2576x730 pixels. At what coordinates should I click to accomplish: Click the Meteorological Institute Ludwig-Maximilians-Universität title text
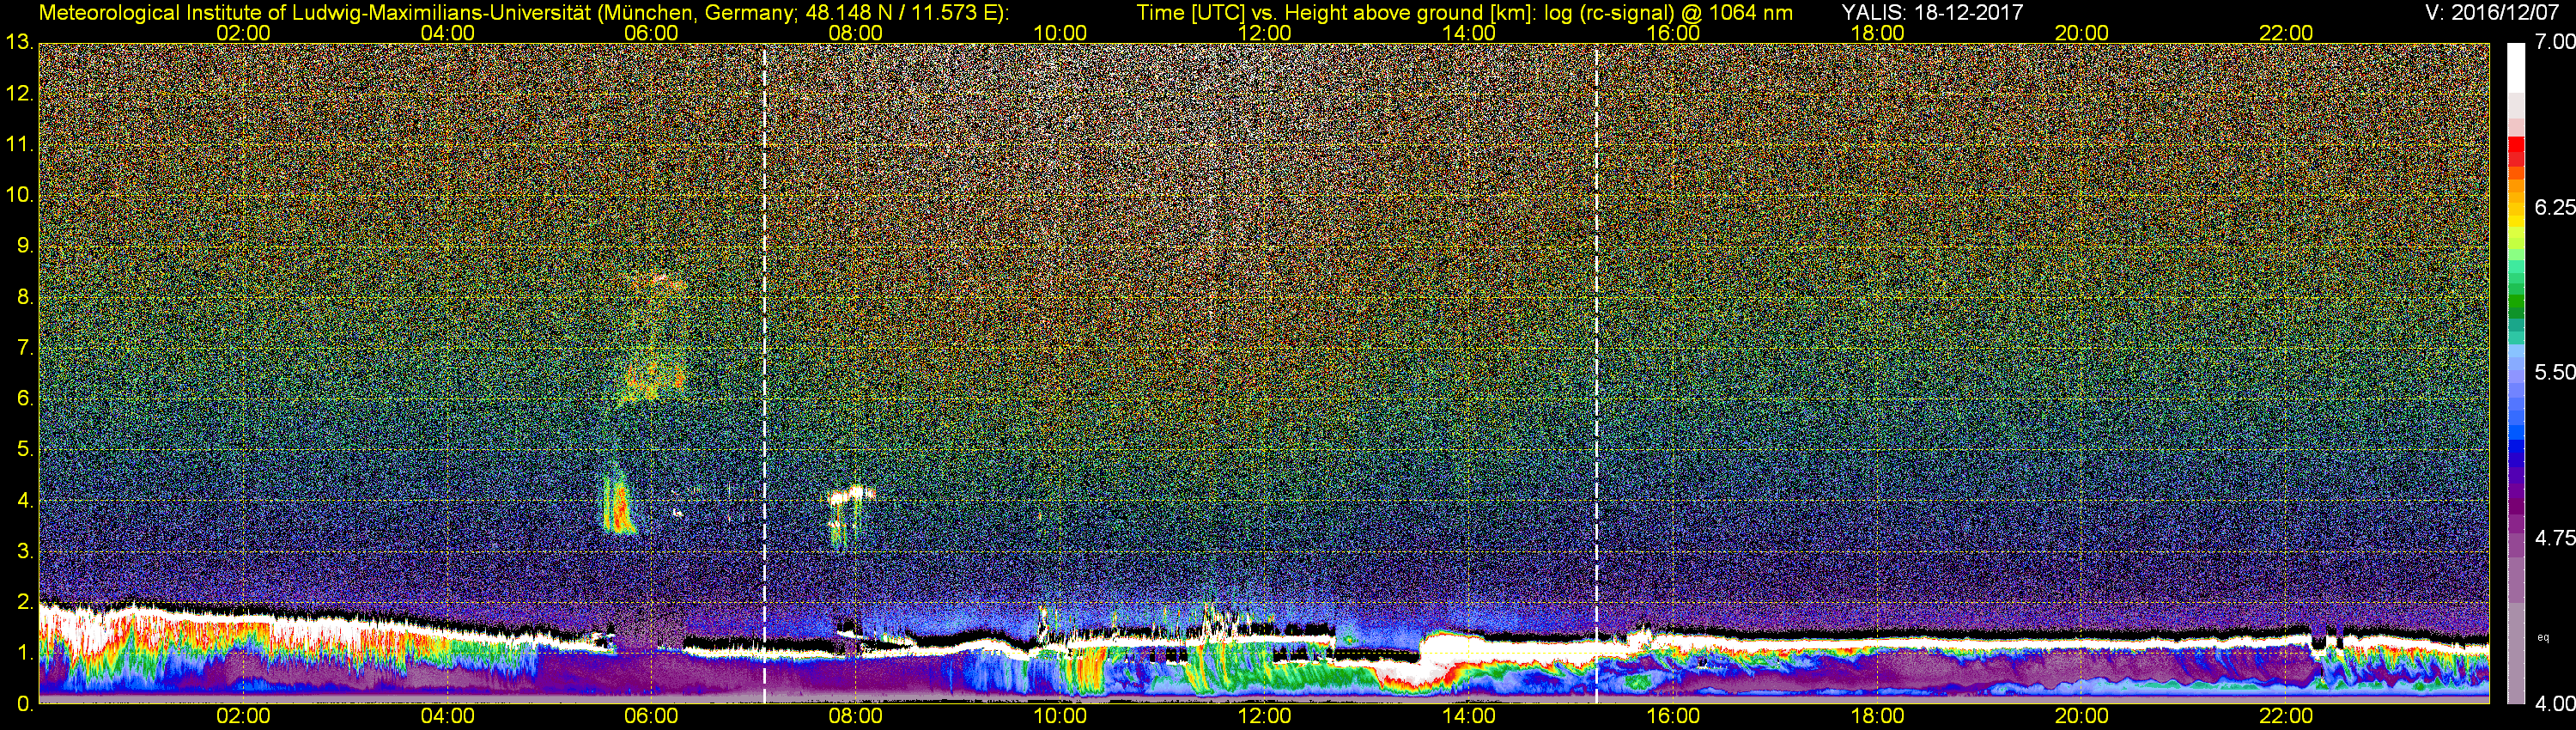(x=523, y=13)
